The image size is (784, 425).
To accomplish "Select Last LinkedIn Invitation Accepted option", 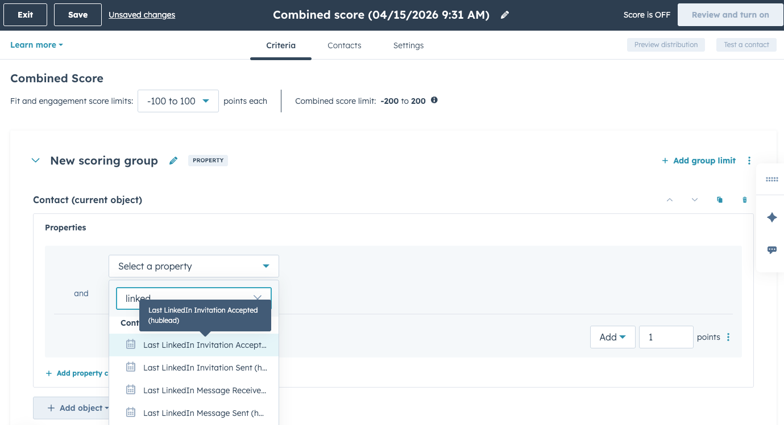I will pos(194,345).
